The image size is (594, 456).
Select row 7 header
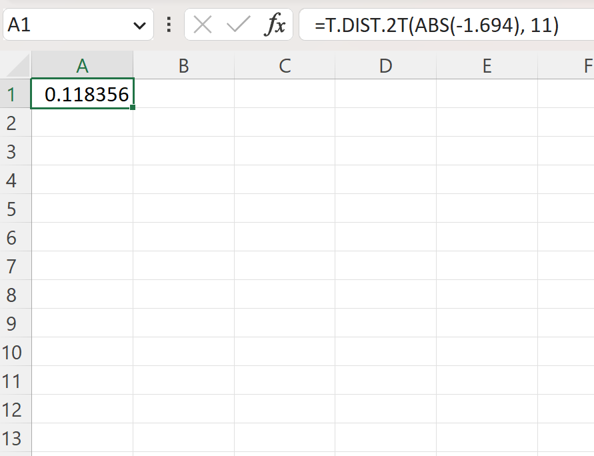(15, 266)
